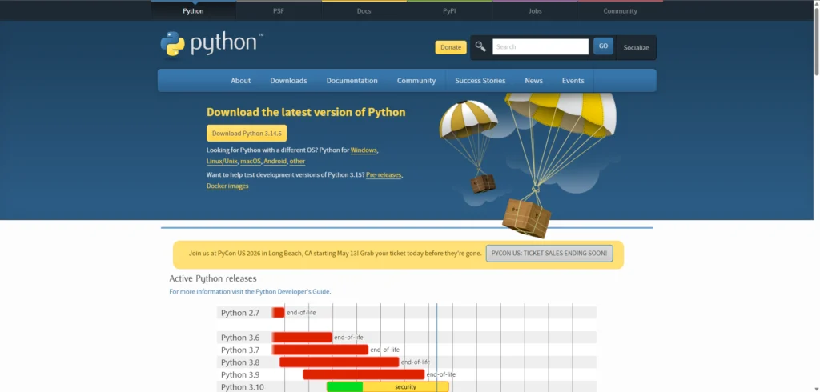Open the Docker images link
Viewport: 820px width, 392px height.
(227, 186)
